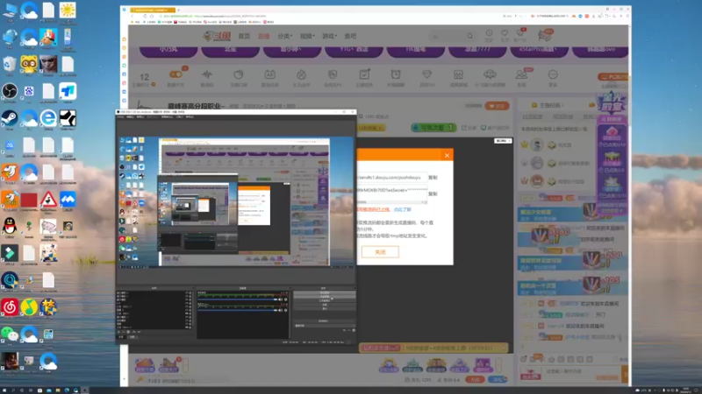Click the OBS preview canvas
Image resolution: width=702 pixels, height=394 pixels.
236,202
